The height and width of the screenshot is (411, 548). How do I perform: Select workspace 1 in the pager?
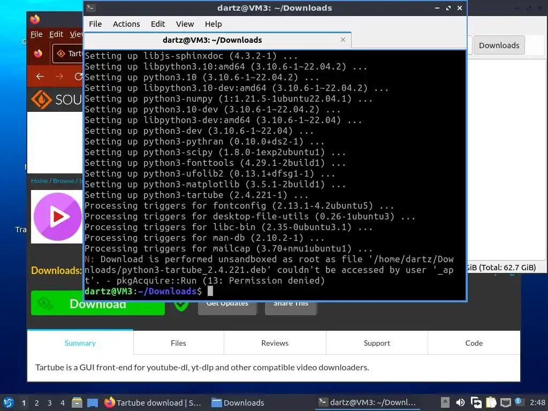(24, 403)
